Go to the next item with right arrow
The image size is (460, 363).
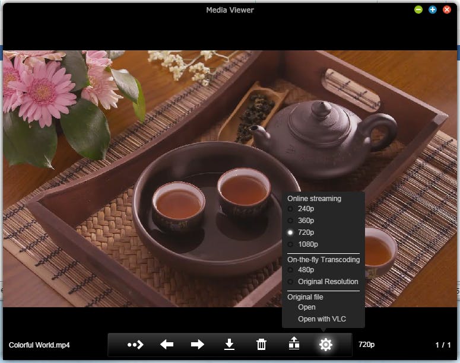198,344
